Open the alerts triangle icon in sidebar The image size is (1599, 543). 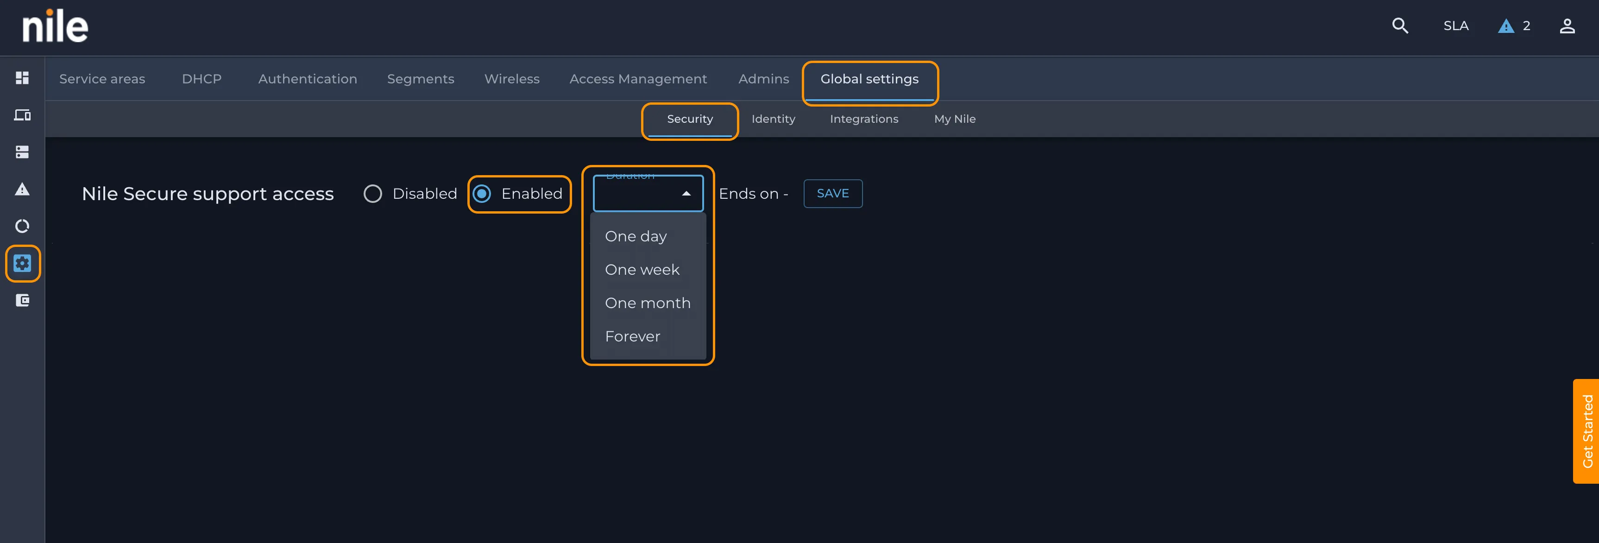(22, 189)
